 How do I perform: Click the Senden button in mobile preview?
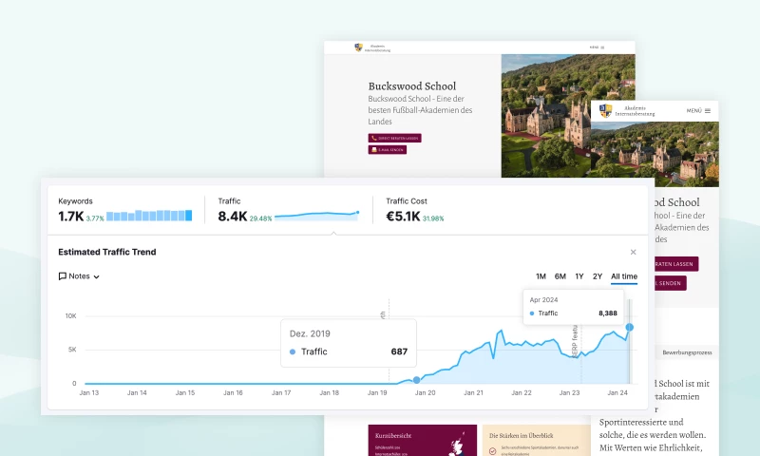coord(671,283)
